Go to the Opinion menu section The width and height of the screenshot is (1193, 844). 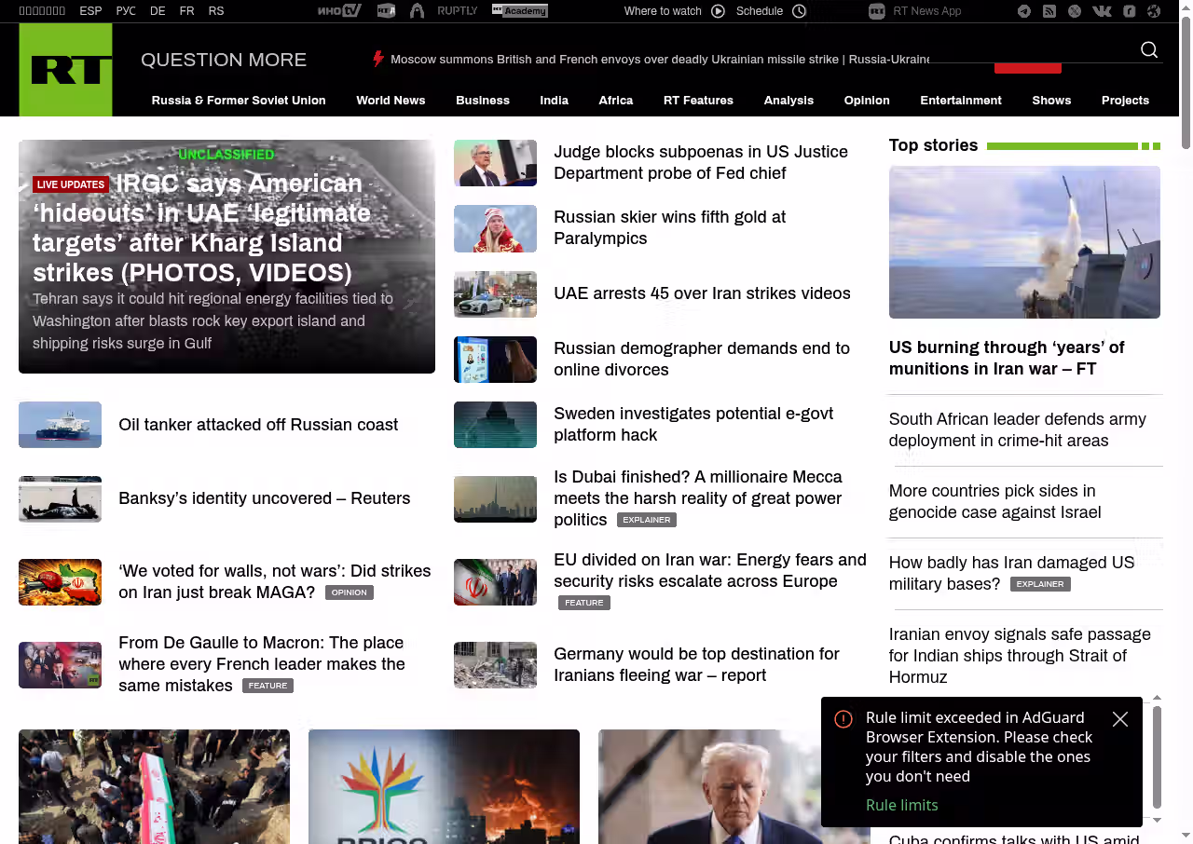coord(867,101)
